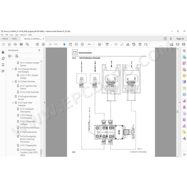Open bookmarks options dropdown
The image size is (187, 187).
click(10, 56)
